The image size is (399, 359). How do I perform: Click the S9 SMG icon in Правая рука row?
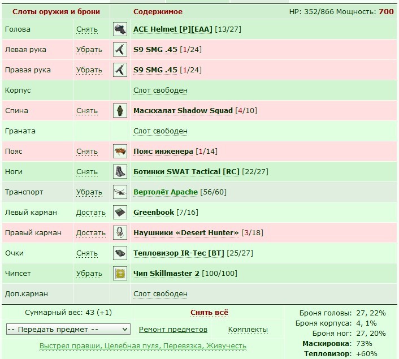tap(120, 70)
